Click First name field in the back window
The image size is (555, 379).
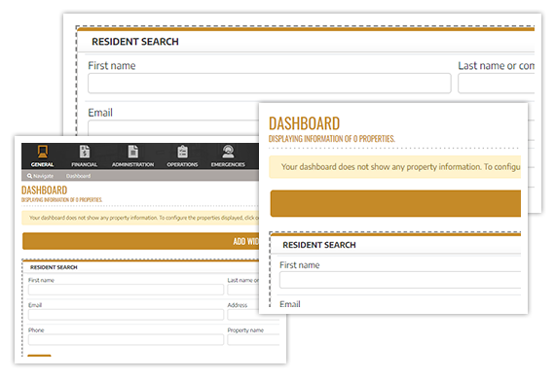[270, 84]
